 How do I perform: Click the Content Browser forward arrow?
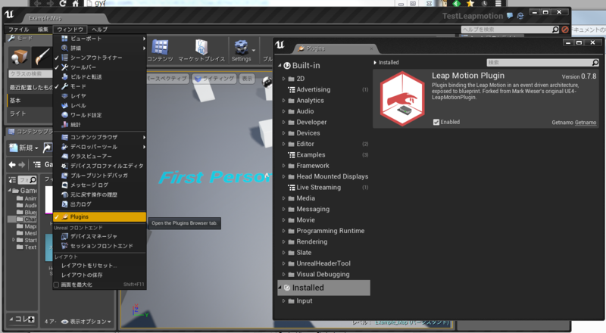tap(22, 164)
